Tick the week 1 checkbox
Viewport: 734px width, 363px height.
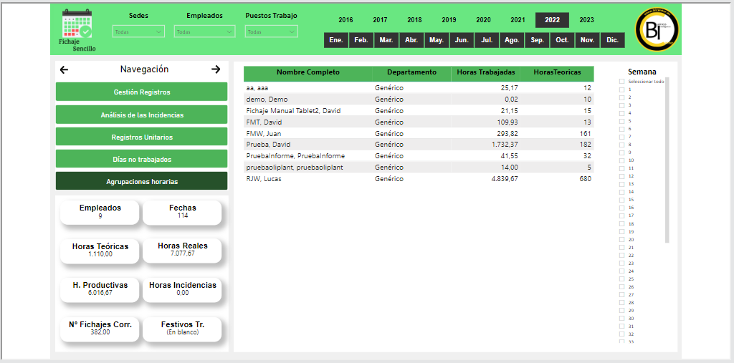[622, 89]
